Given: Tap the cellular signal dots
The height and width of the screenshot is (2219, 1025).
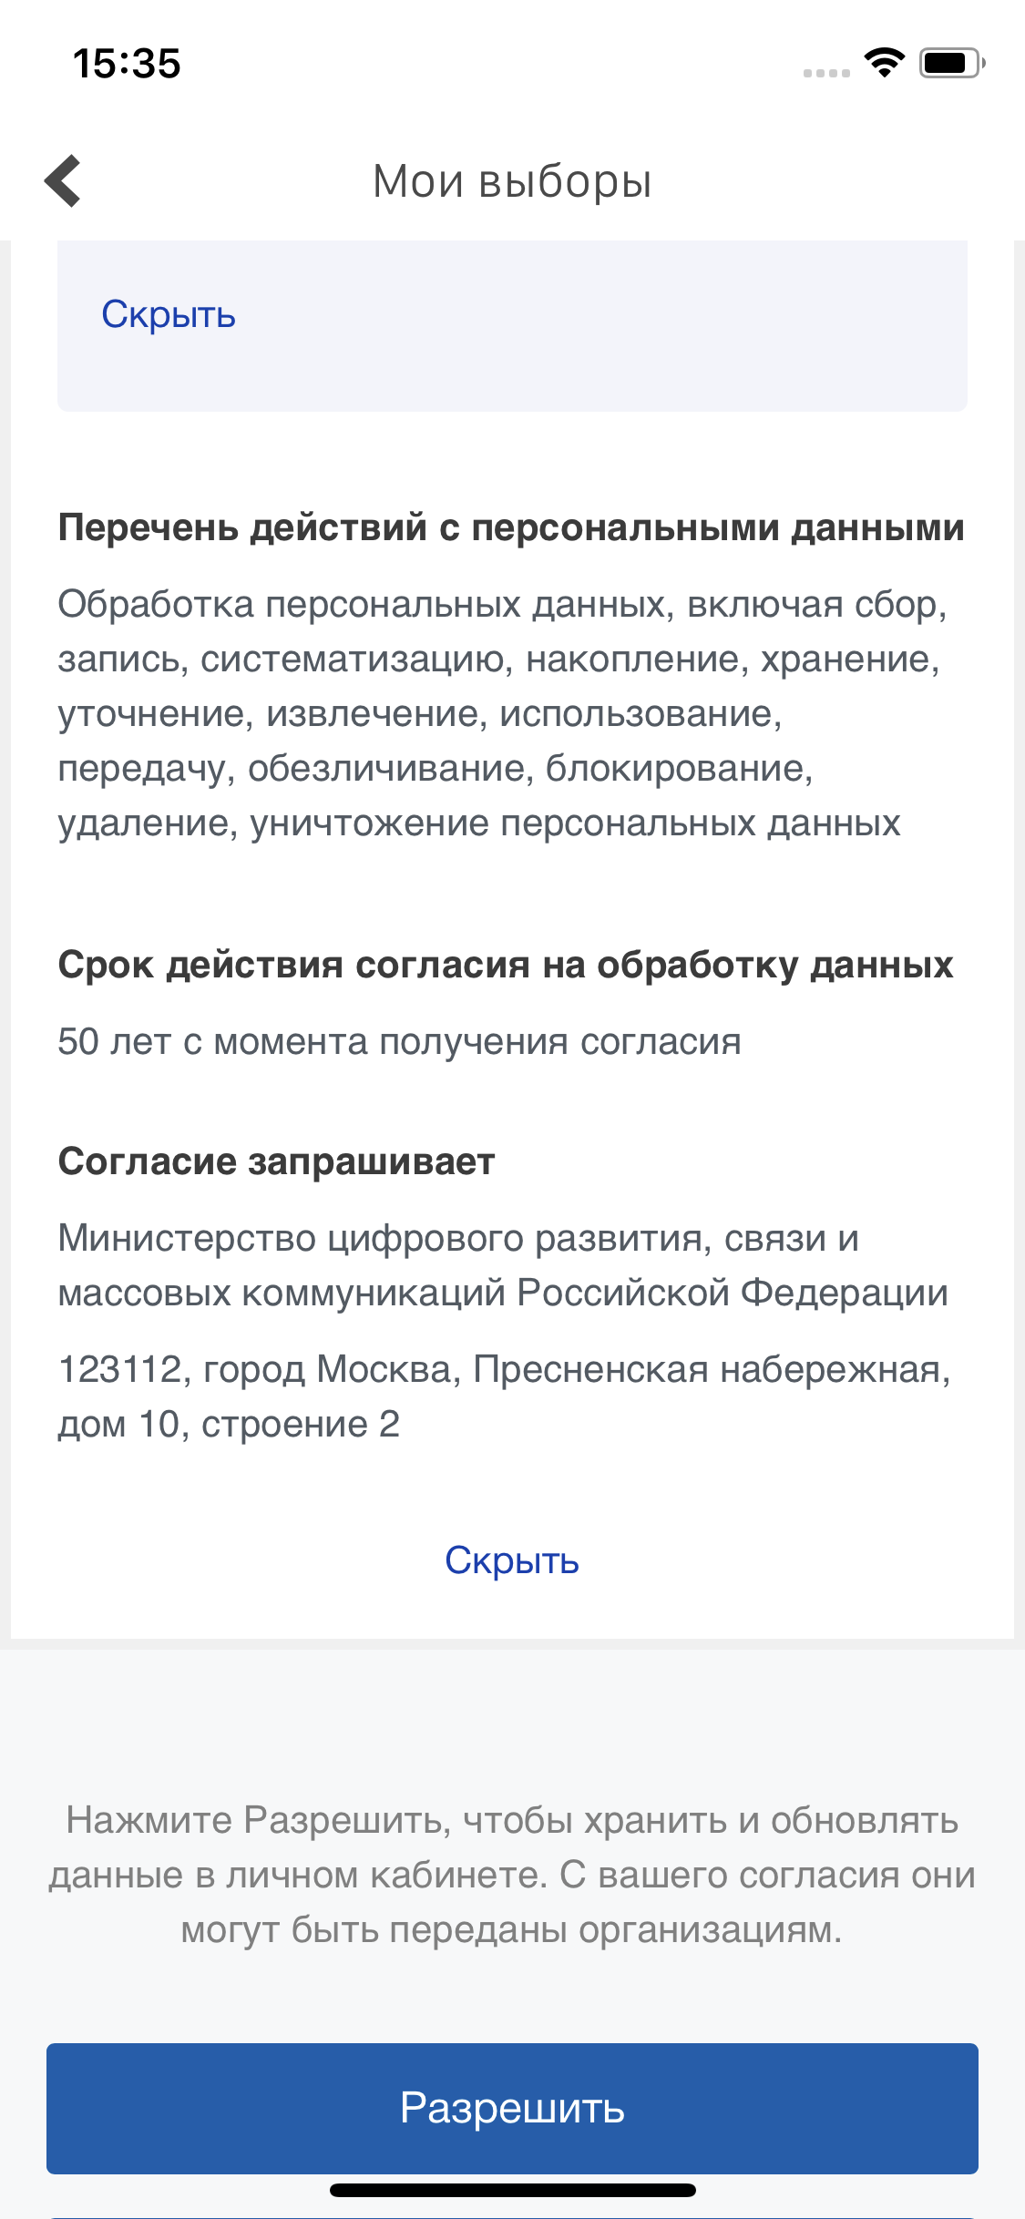Looking at the screenshot, I should point(826,73).
